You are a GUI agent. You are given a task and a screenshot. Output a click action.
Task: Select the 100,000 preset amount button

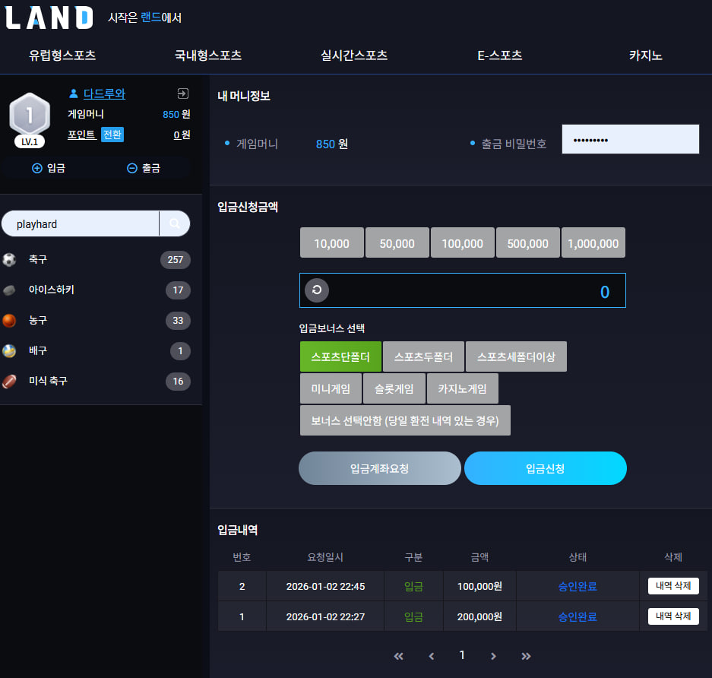point(462,243)
